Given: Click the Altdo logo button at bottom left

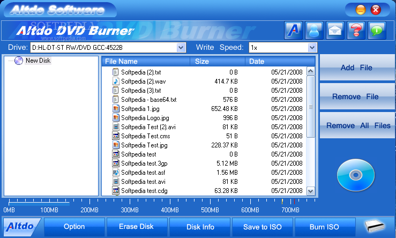Looking at the screenshot, I should 21,226.
